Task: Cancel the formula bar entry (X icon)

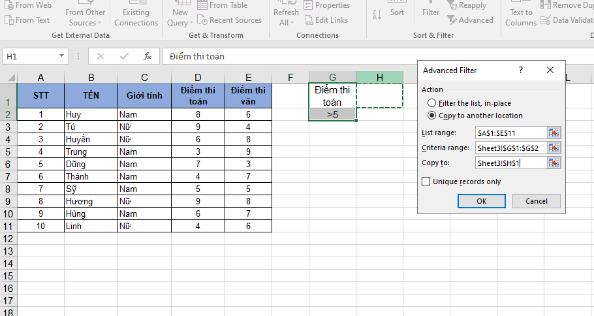Action: (101, 56)
